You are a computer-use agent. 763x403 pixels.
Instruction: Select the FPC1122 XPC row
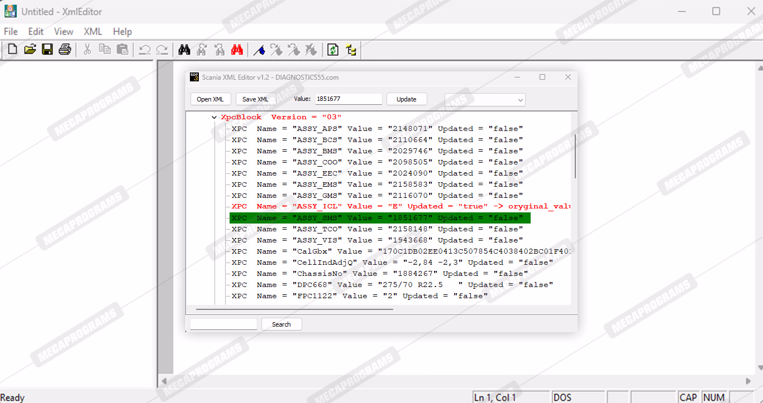tap(360, 296)
